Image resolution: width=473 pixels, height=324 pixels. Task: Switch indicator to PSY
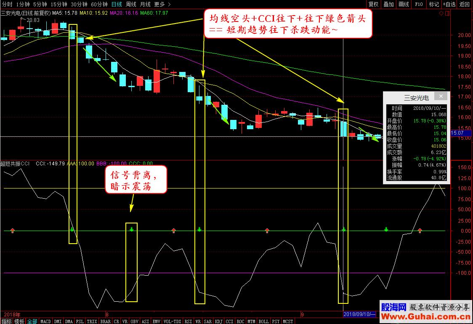tap(276, 321)
